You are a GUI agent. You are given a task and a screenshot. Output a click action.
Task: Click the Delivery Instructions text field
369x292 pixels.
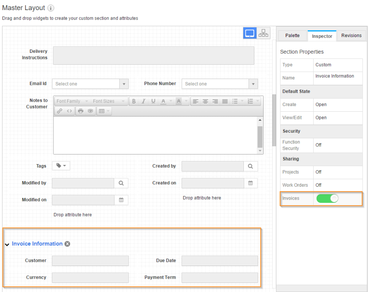(154, 55)
